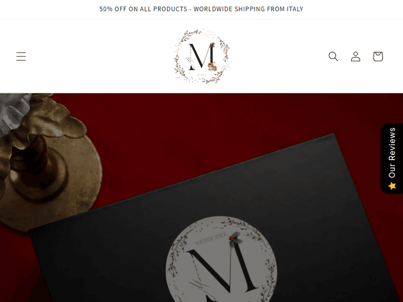This screenshot has width=403, height=302.
Task: Click the WINTER SPICE text on label
Action: (x=211, y=239)
